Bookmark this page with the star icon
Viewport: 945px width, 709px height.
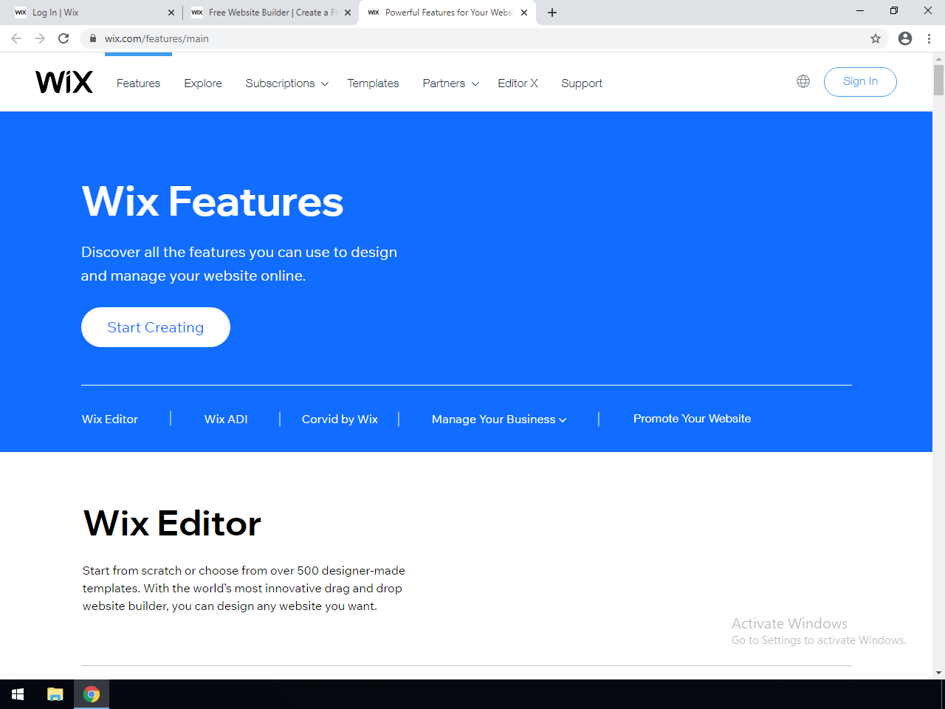[x=876, y=38]
